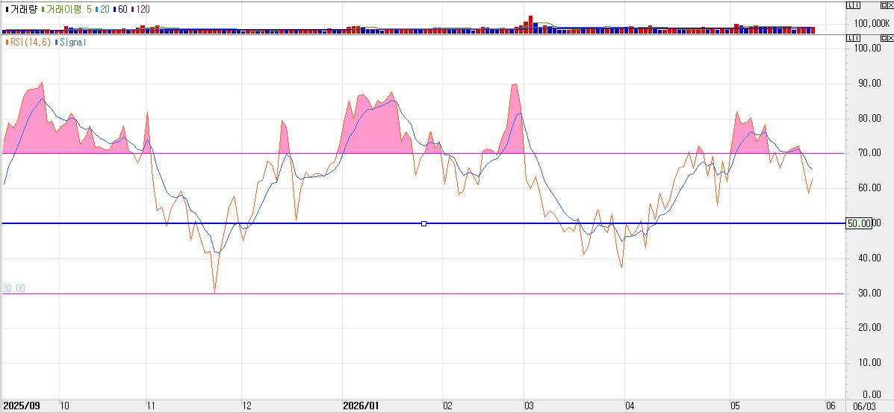Click the 03 month label on time axis

coord(529,406)
